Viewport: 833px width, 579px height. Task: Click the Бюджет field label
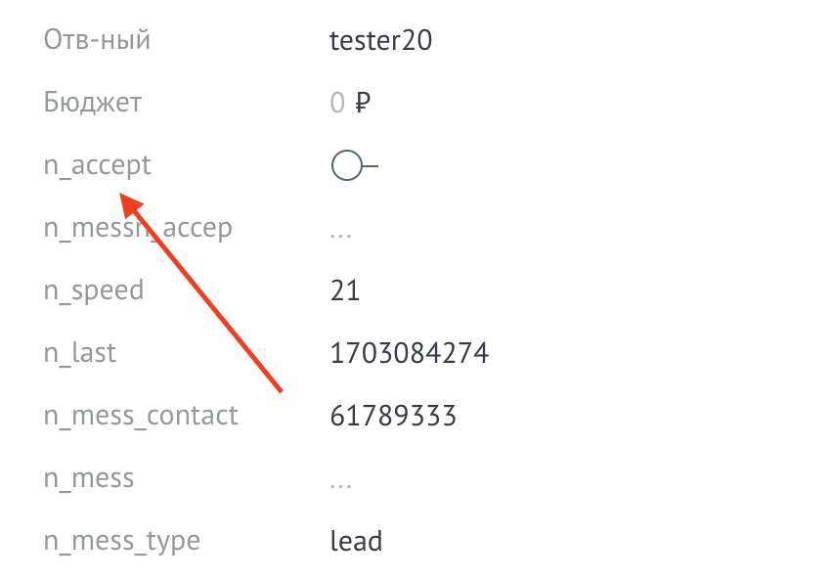click(93, 103)
